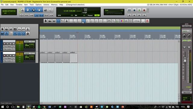Viewport: 193px width, 109px height.
Task: Click the rewind button
Action: coord(134,15)
